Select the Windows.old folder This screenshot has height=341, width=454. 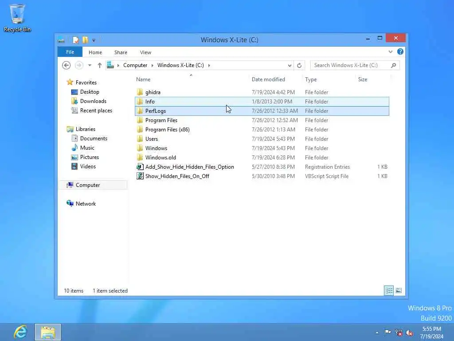(262, 158)
